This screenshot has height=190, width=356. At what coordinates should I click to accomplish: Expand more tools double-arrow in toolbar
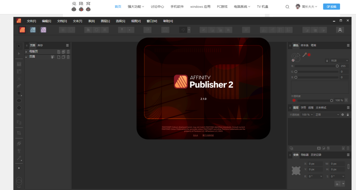click(x=19, y=168)
